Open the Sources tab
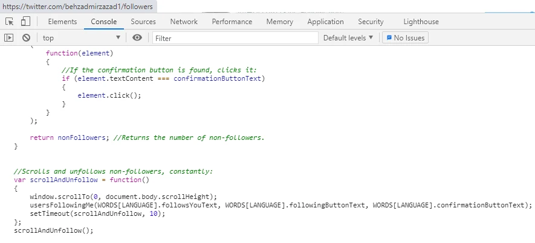Screen dimensions: 535x243 tap(143, 22)
